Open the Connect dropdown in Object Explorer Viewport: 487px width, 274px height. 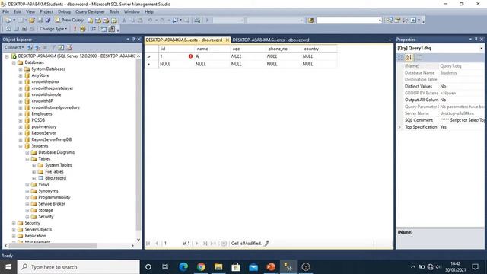coord(14,47)
